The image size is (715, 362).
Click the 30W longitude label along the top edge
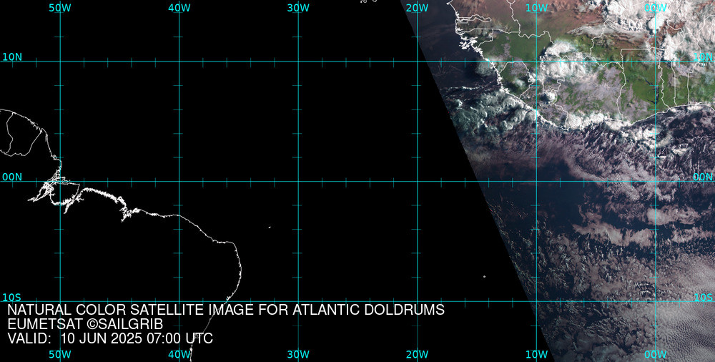coord(299,8)
